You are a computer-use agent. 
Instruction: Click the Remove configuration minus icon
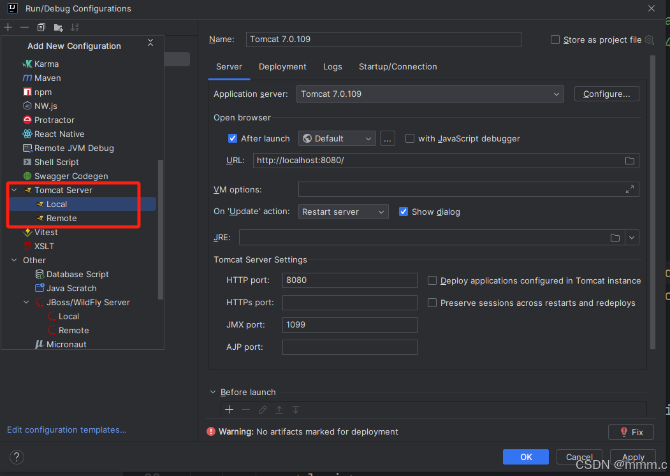tap(24, 27)
